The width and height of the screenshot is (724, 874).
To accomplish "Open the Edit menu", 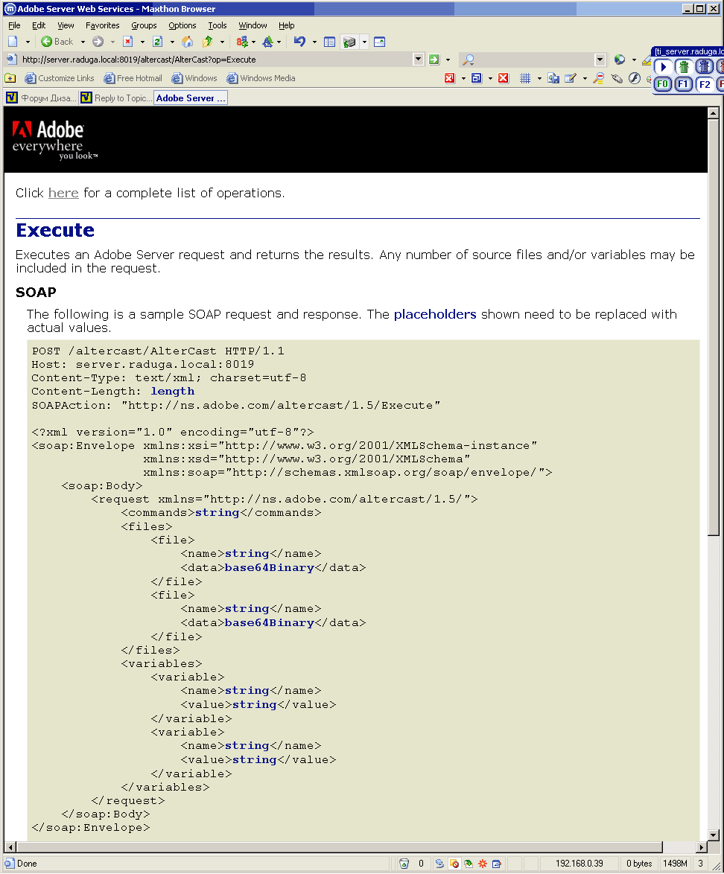I will point(39,25).
